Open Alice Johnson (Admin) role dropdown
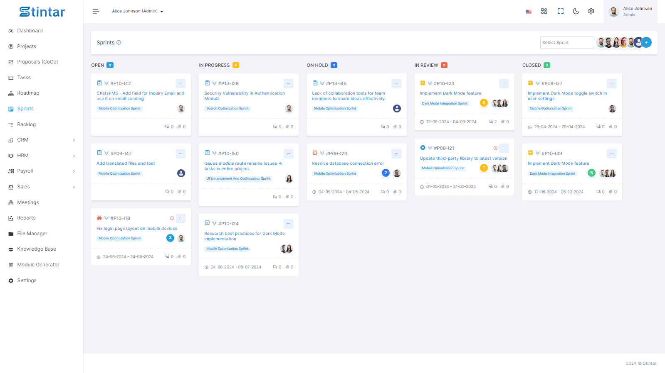This screenshot has height=373, width=665. [x=138, y=11]
